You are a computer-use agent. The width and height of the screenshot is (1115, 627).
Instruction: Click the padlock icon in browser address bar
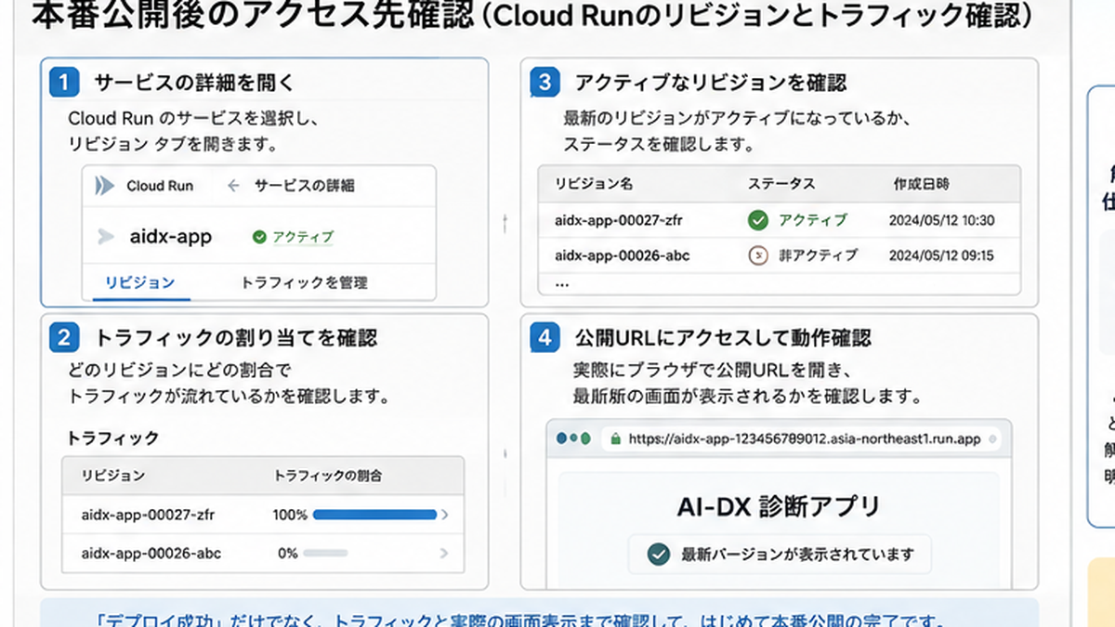[613, 438]
